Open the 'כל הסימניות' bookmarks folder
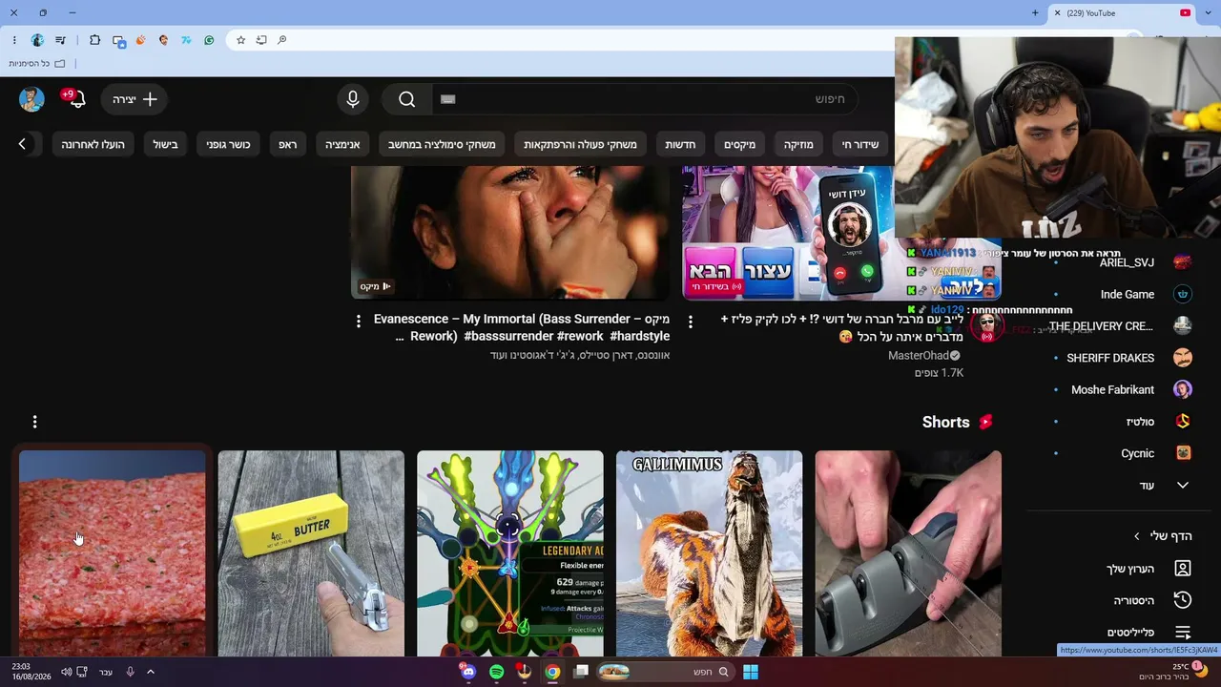1221x687 pixels. tap(37, 64)
